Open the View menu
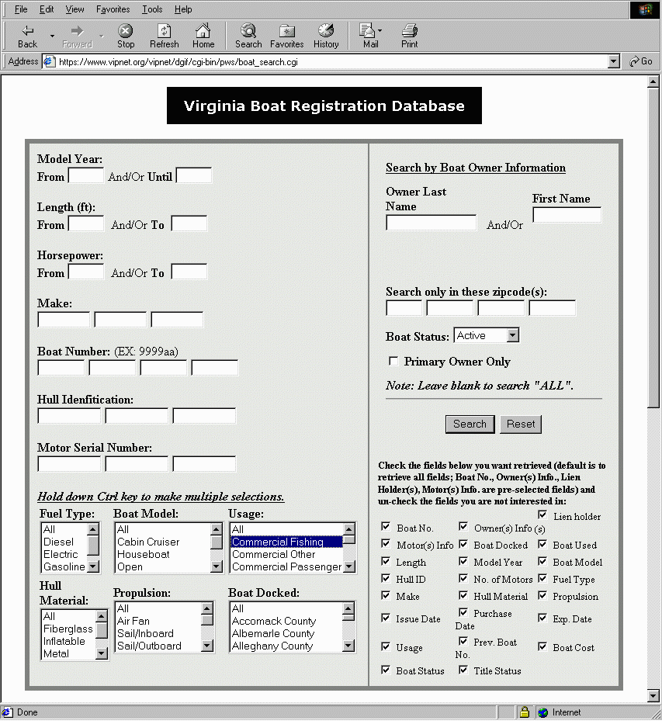This screenshot has height=724, width=662. tap(75, 9)
